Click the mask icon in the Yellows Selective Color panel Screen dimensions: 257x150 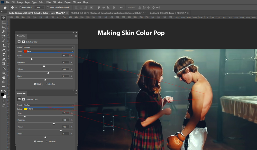click(24, 99)
